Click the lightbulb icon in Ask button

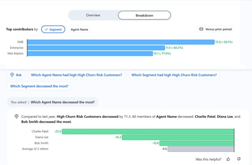coord(12,75)
